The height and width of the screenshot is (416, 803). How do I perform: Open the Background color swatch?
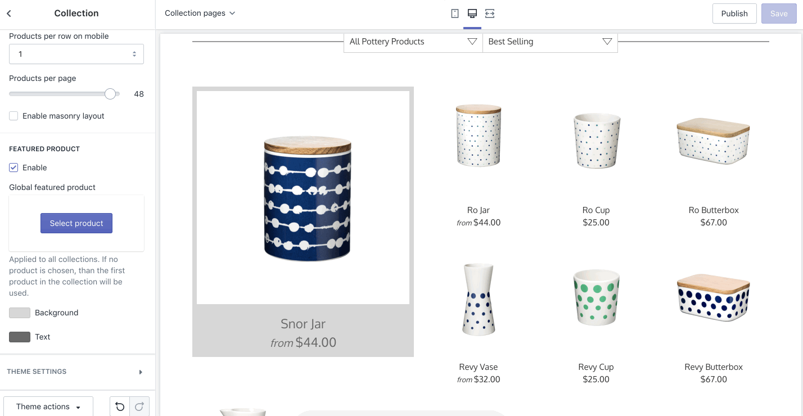pos(20,313)
